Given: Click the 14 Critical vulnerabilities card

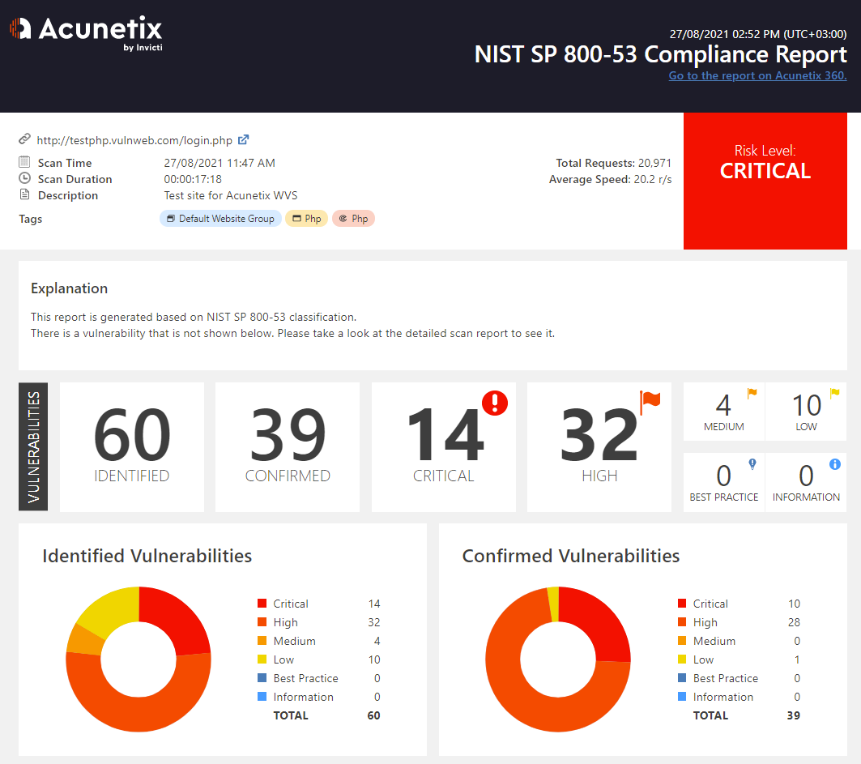Looking at the screenshot, I should click(444, 447).
